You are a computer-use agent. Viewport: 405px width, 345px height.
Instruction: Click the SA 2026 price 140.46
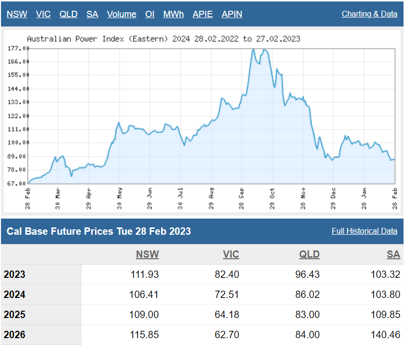point(385,335)
